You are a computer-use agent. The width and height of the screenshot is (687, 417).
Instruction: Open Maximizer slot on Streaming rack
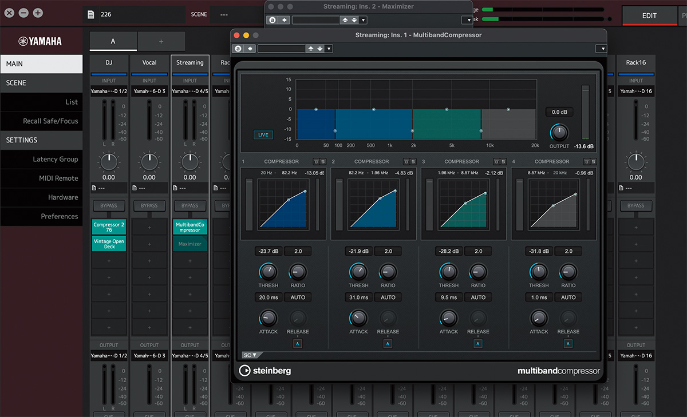190,244
